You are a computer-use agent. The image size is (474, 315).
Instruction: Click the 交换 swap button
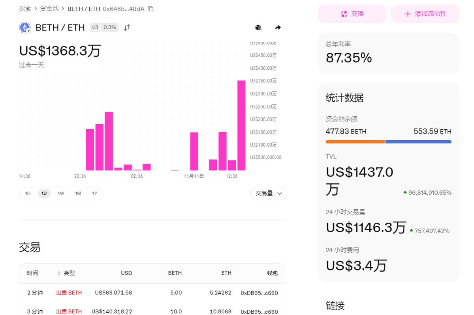[x=352, y=14]
